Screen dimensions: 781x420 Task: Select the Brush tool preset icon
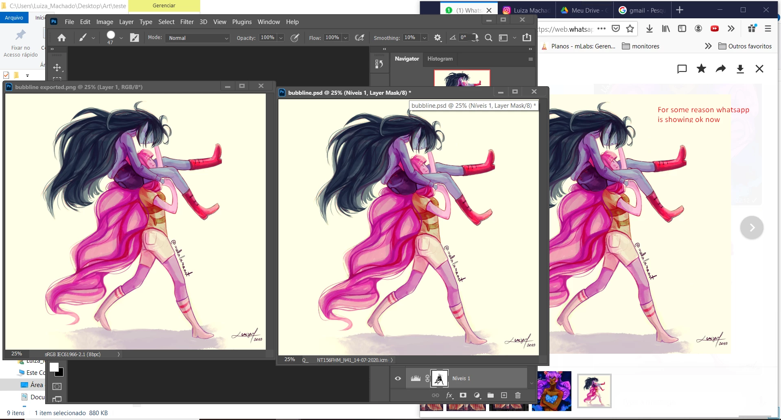(x=83, y=38)
